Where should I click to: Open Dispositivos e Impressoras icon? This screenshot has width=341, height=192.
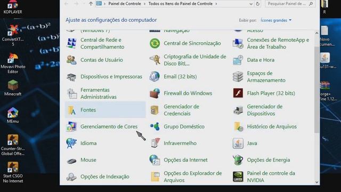point(71,77)
